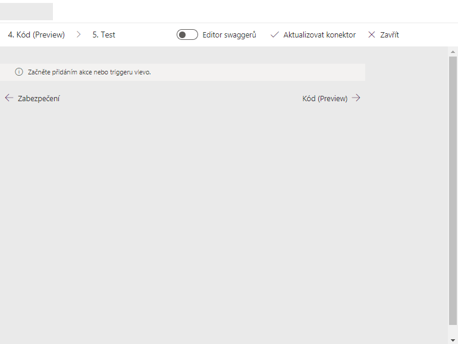Click the vertical scrollbar thumb
The height and width of the screenshot is (344, 458).
click(x=453, y=190)
